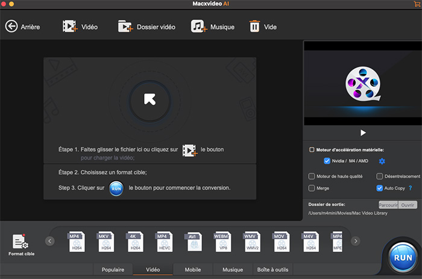Image resolution: width=422 pixels, height=279 pixels.
Task: Switch to the Musique format tab
Action: pyautogui.click(x=233, y=269)
